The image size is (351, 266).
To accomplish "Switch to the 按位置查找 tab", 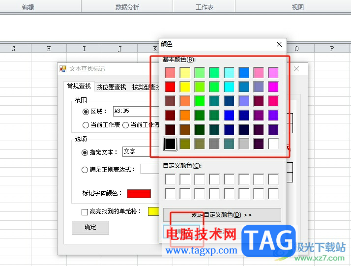I will pyautogui.click(x=112, y=87).
